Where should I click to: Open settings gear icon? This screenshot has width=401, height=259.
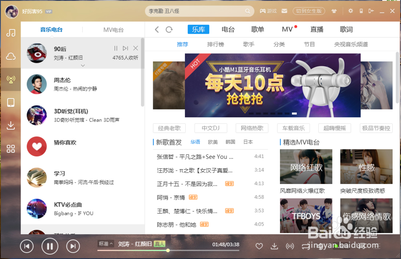click(x=350, y=11)
